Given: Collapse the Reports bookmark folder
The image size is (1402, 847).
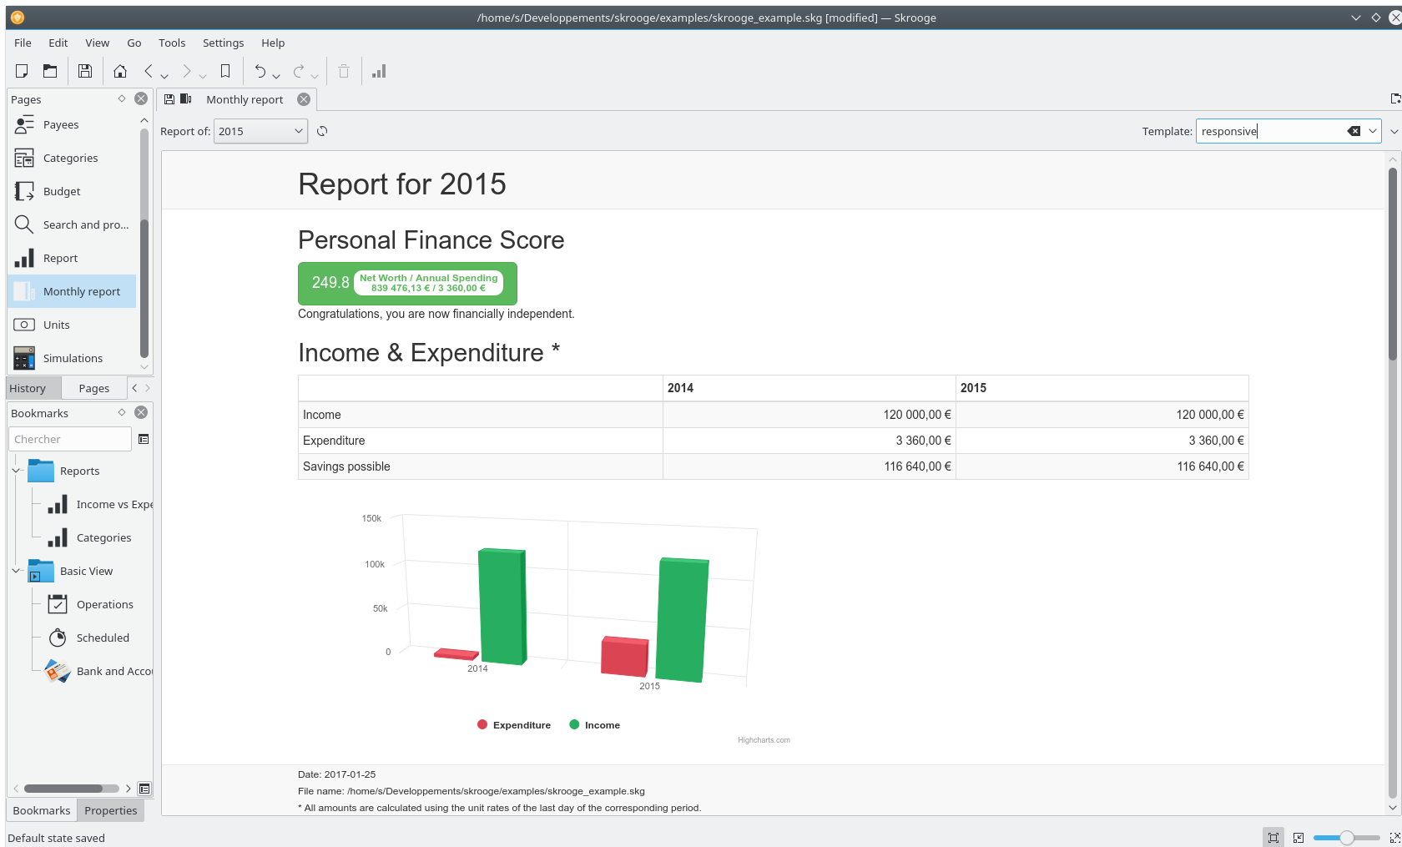Looking at the screenshot, I should pyautogui.click(x=16, y=471).
